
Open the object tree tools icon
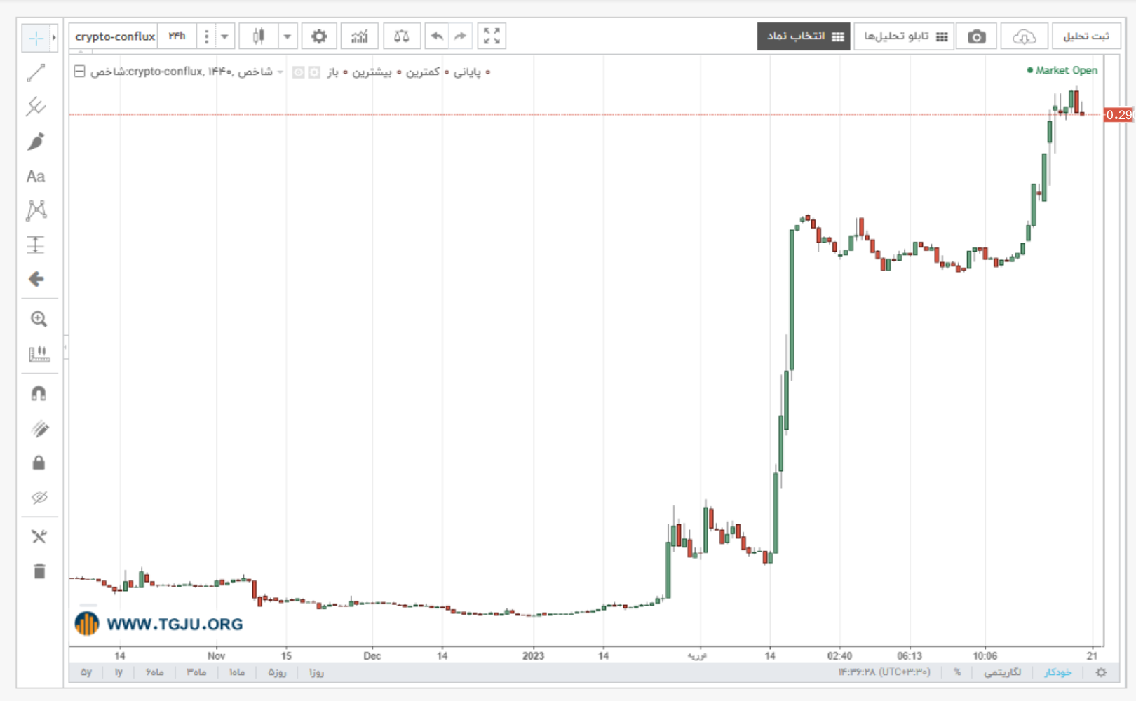(39, 537)
